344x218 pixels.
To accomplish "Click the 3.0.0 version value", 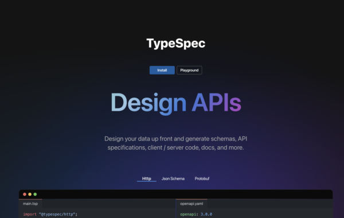I will pos(206,214).
